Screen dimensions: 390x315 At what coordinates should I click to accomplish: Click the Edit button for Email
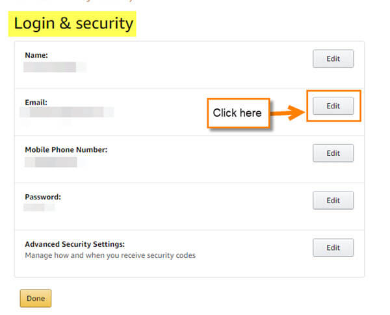[x=333, y=106]
